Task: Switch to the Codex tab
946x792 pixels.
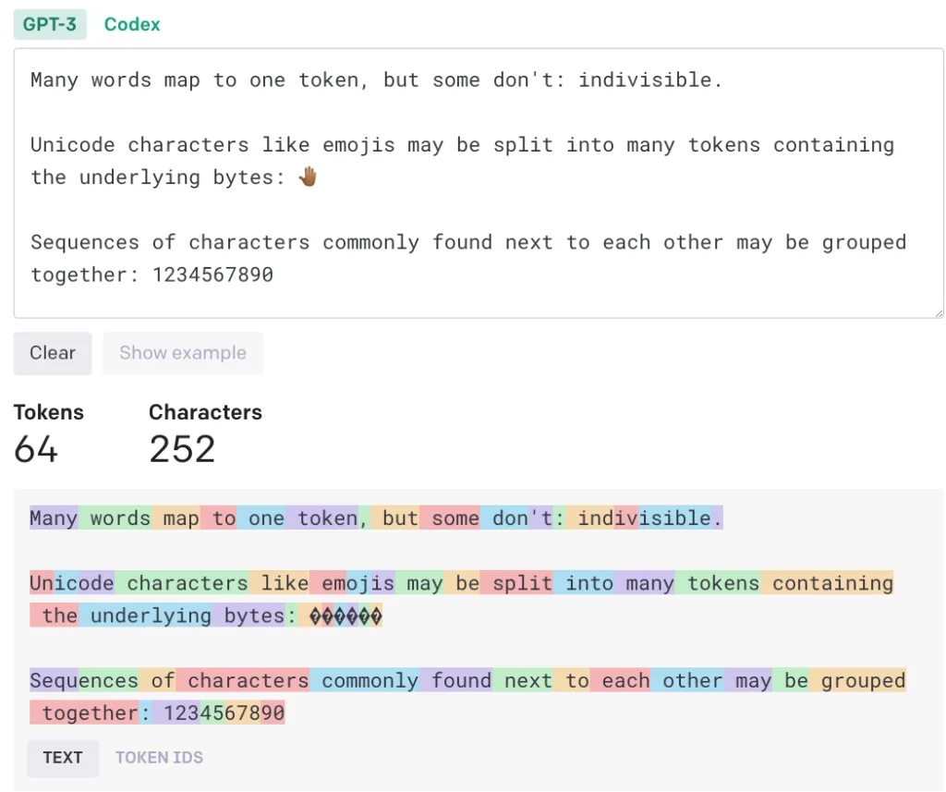Action: tap(132, 25)
